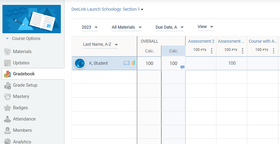
Task: Click the Materials sidebar icon
Action: point(8,52)
